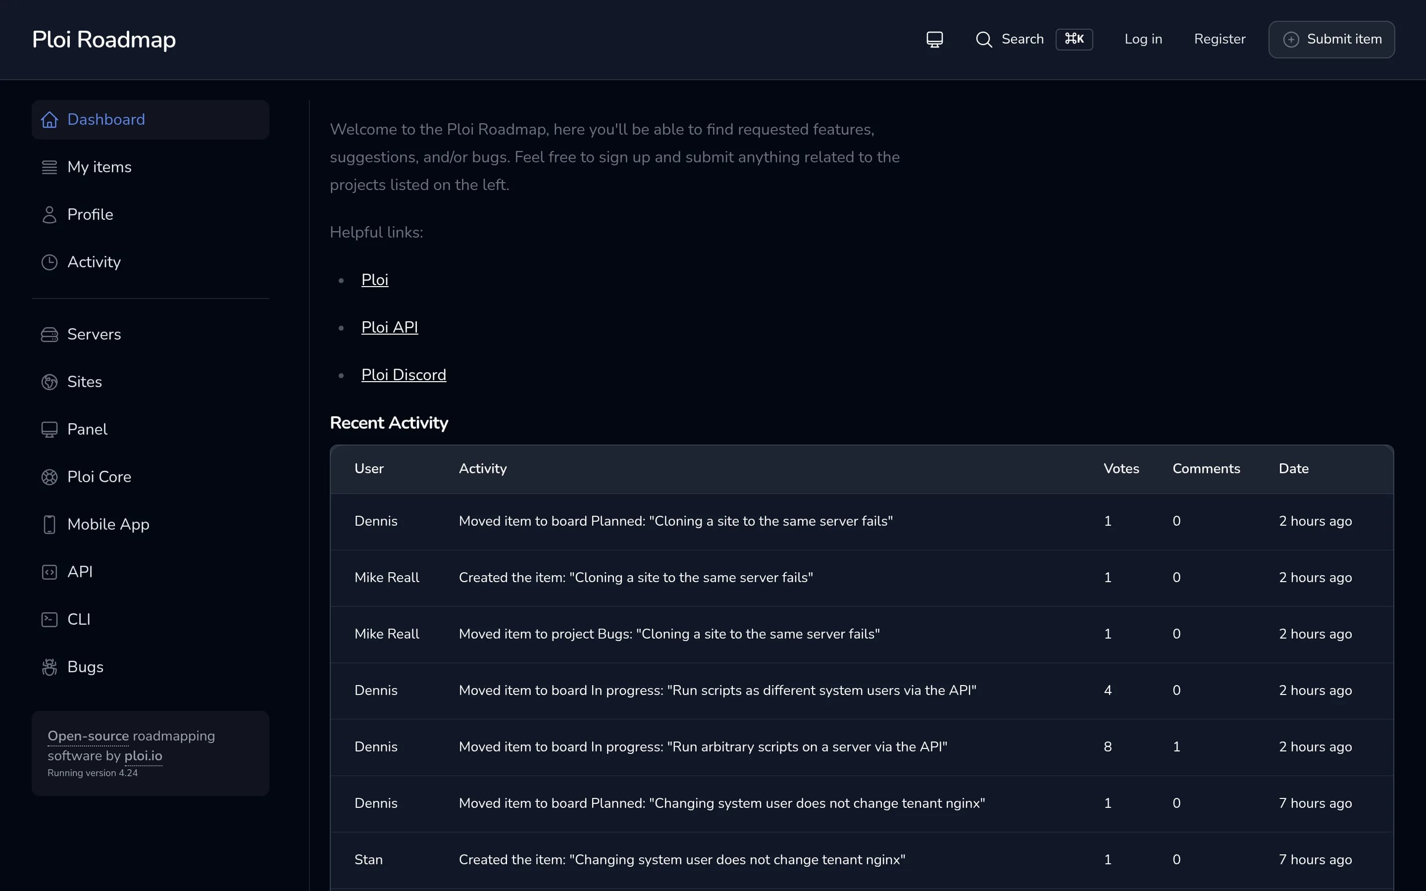Screen dimensions: 1426x891
Task: Select the Ploi Core project
Action: [150, 477]
